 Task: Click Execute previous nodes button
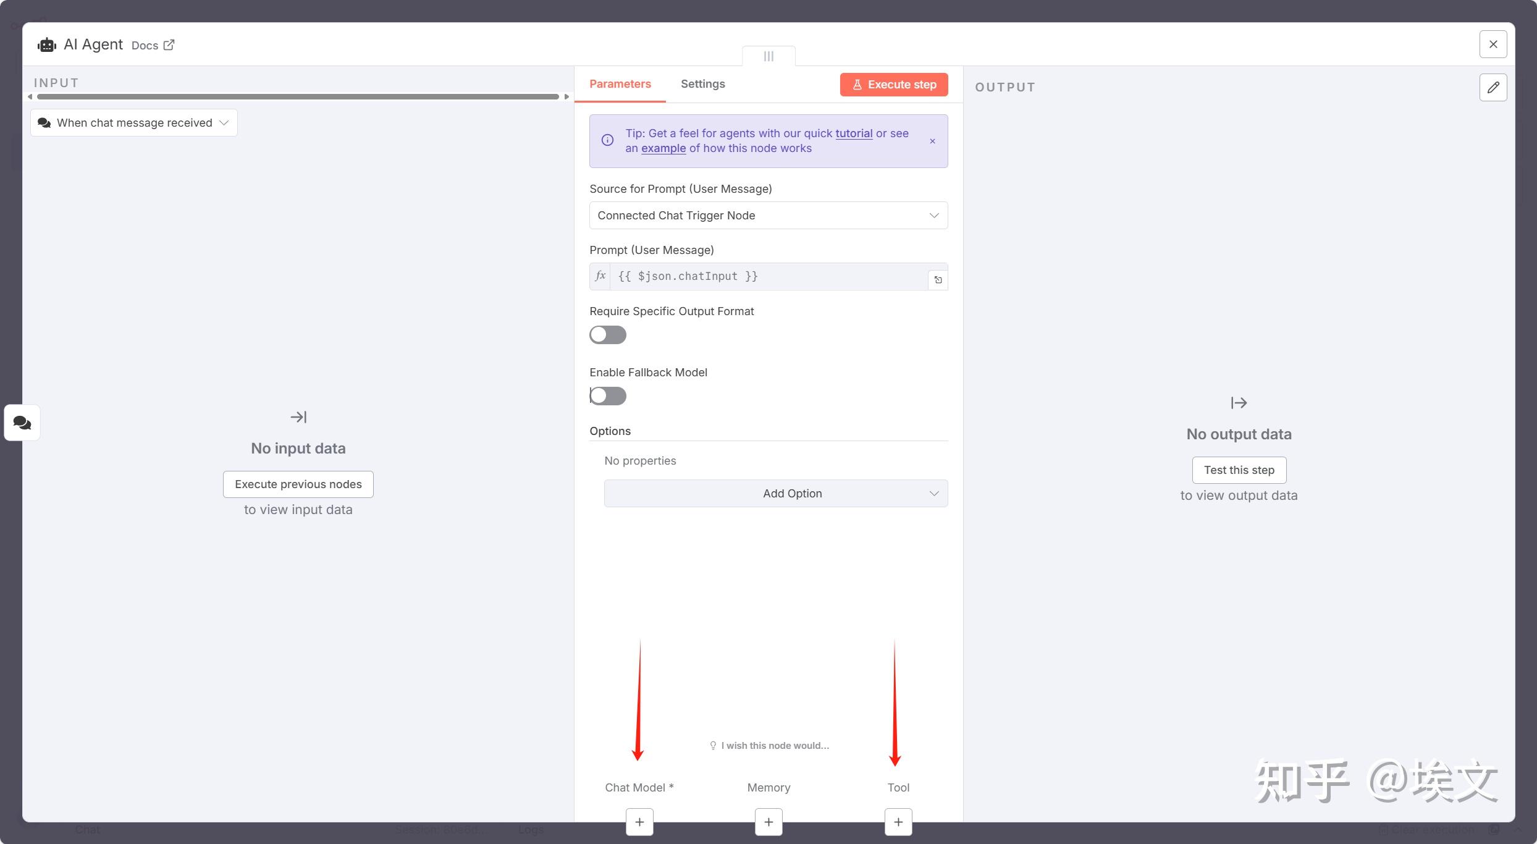tap(298, 484)
